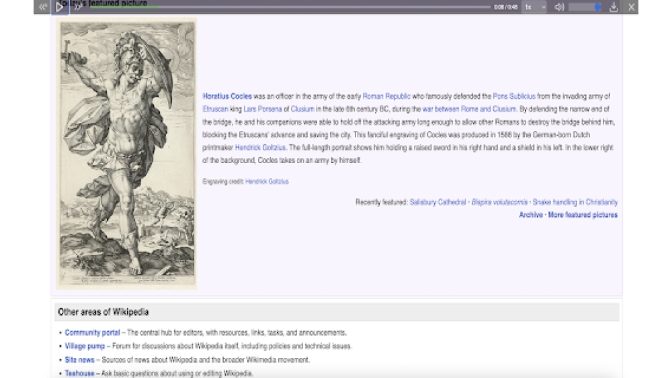Open Salisbury Cathedral recently featured link
Viewport: 672px width, 378px height.
[437, 202]
